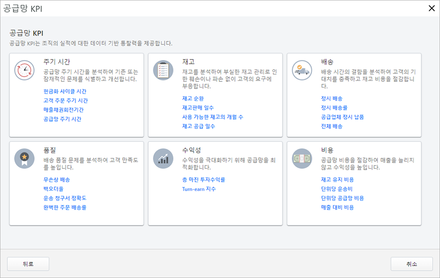This screenshot has width=440, height=278.
Task: Open 사용 가능한 재고의 개월 수
Action: click(212, 116)
